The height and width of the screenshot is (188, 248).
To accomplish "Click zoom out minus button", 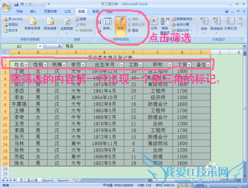I will [x=209, y=186].
